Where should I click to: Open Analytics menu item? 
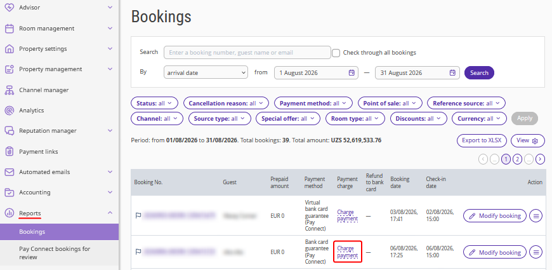coord(31,111)
